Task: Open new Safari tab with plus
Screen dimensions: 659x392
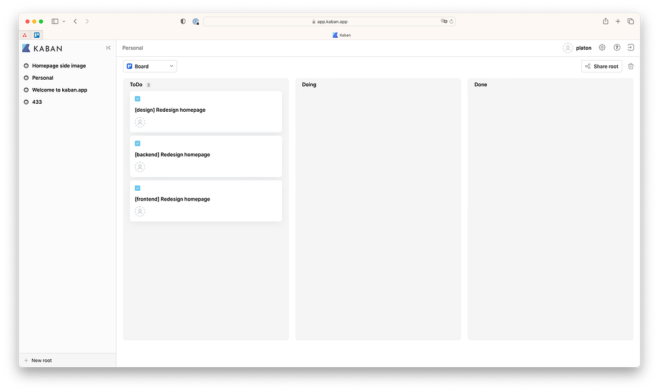Action: 618,22
